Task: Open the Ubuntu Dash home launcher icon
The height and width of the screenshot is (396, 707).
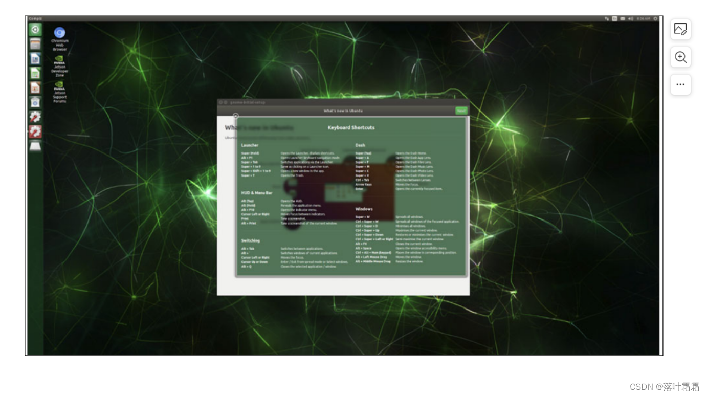Action: pos(35,29)
